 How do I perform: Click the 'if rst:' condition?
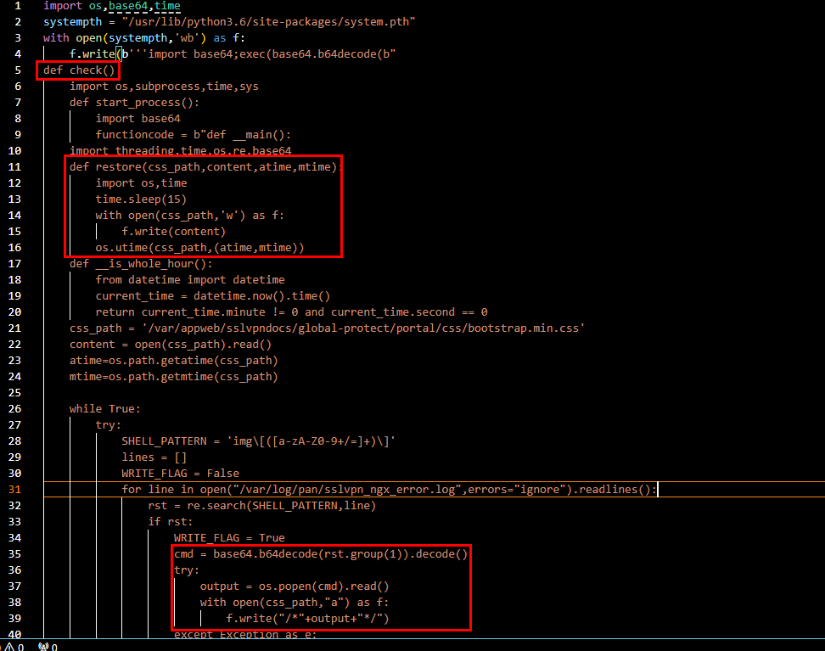tap(171, 521)
